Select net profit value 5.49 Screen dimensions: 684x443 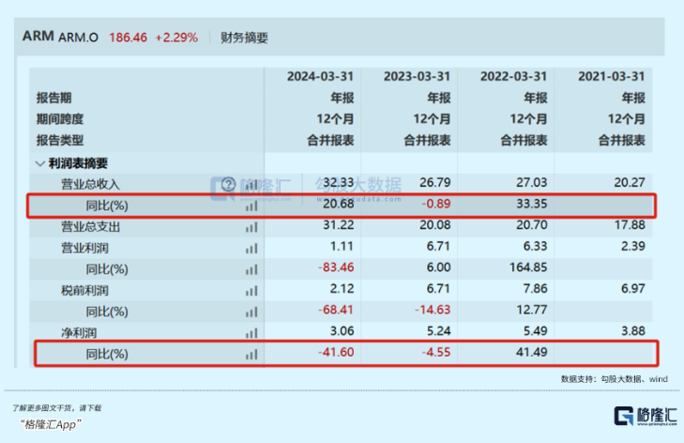pyautogui.click(x=535, y=330)
